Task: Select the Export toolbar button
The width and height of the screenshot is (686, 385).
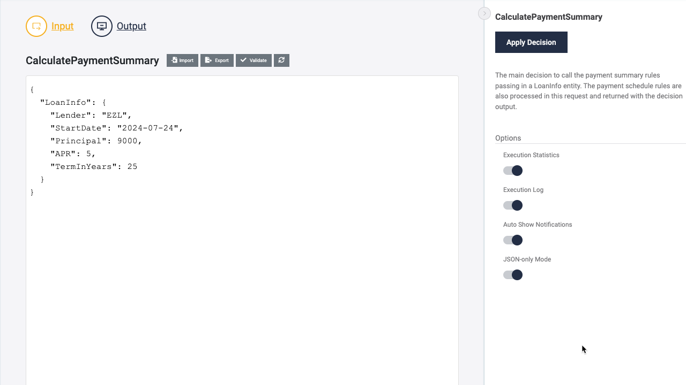Action: (217, 60)
